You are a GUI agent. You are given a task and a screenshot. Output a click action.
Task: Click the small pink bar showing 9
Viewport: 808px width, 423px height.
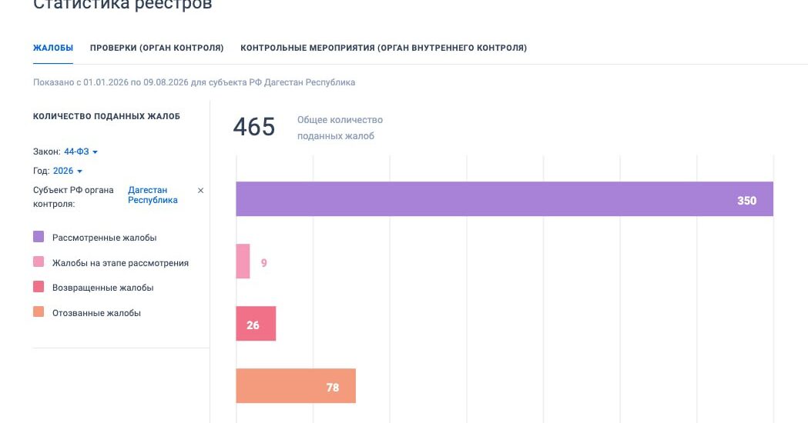pyautogui.click(x=243, y=261)
